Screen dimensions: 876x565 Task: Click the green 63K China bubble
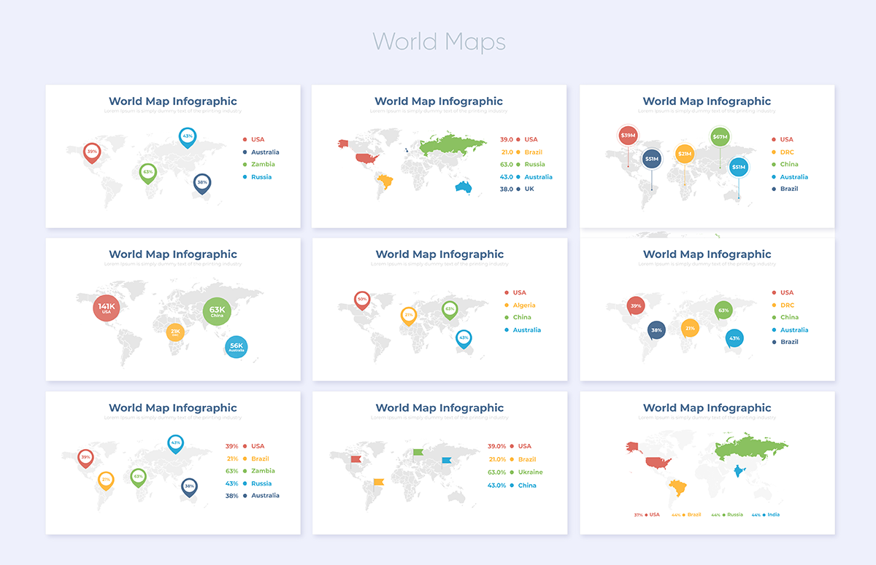tap(217, 311)
